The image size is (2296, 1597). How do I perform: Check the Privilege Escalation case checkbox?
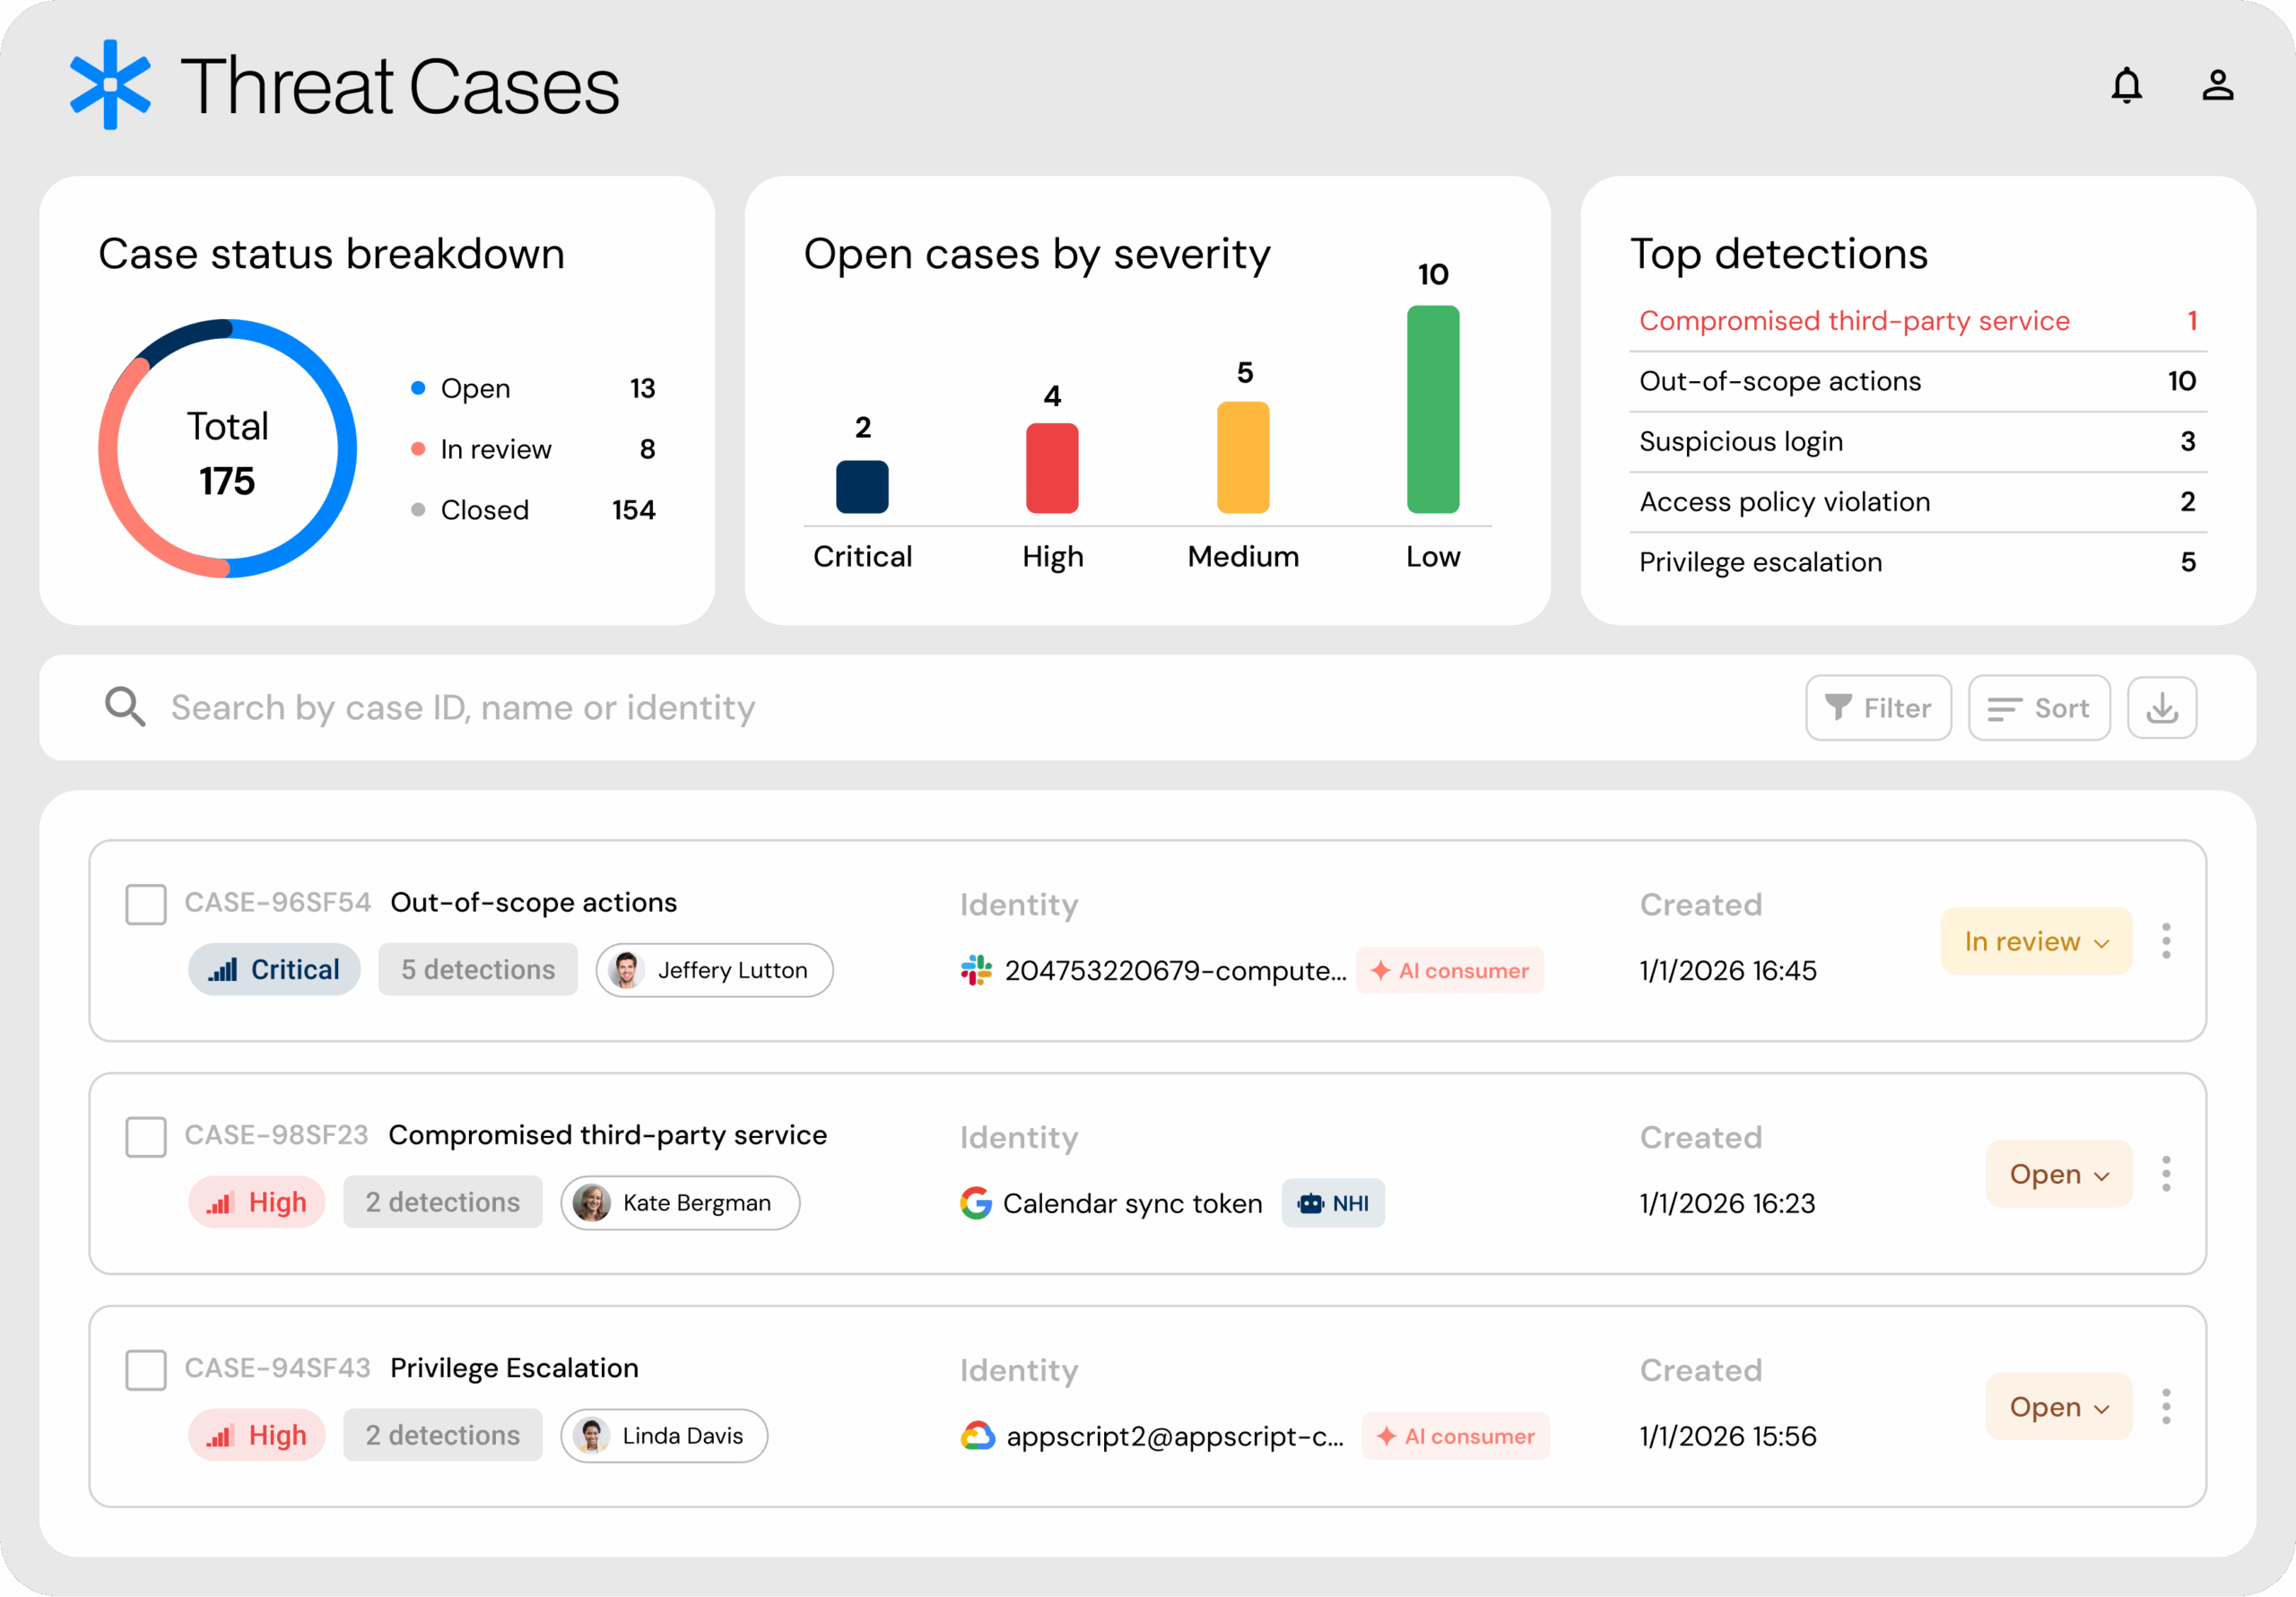[146, 1370]
